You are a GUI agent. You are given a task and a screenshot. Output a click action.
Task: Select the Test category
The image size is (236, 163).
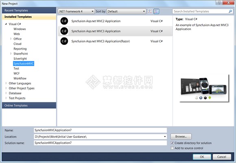(16, 68)
